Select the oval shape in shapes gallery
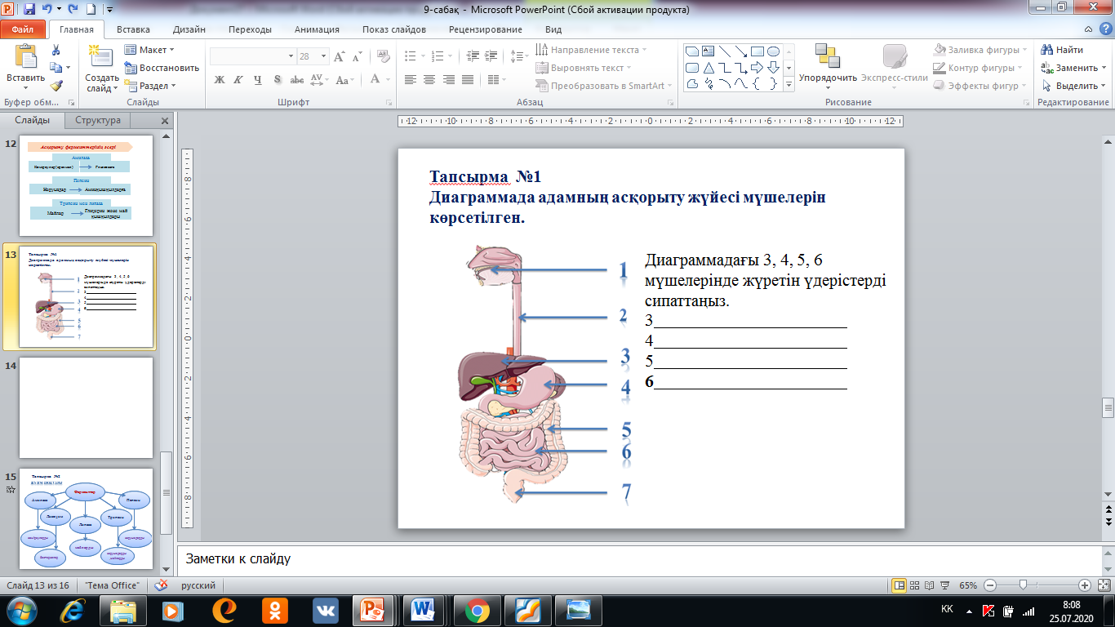Image resolution: width=1115 pixels, height=627 pixels. pyautogui.click(x=774, y=51)
